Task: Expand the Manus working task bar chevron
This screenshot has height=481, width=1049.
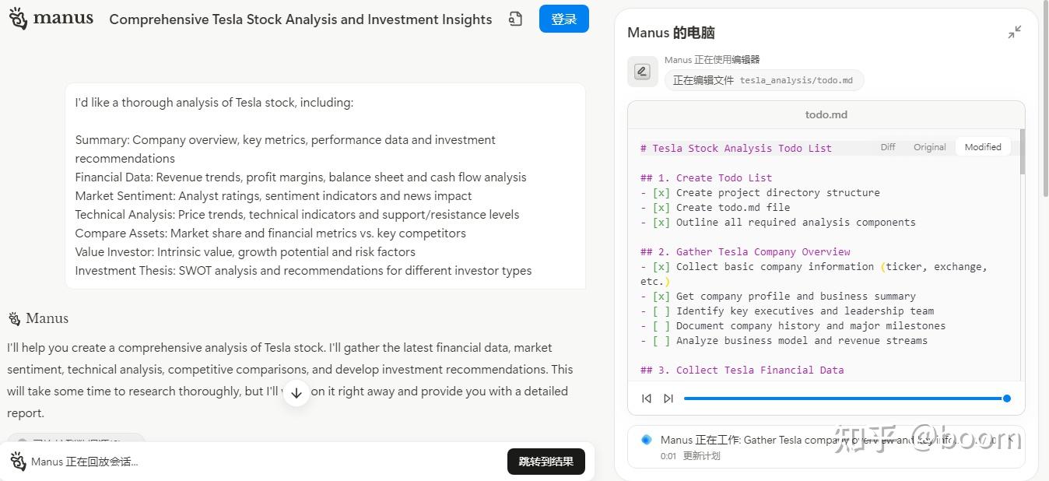Action: (x=1010, y=440)
